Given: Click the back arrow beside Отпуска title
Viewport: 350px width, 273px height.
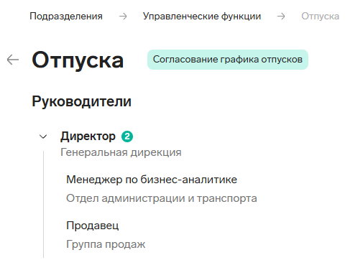Looking at the screenshot, I should tap(13, 60).
